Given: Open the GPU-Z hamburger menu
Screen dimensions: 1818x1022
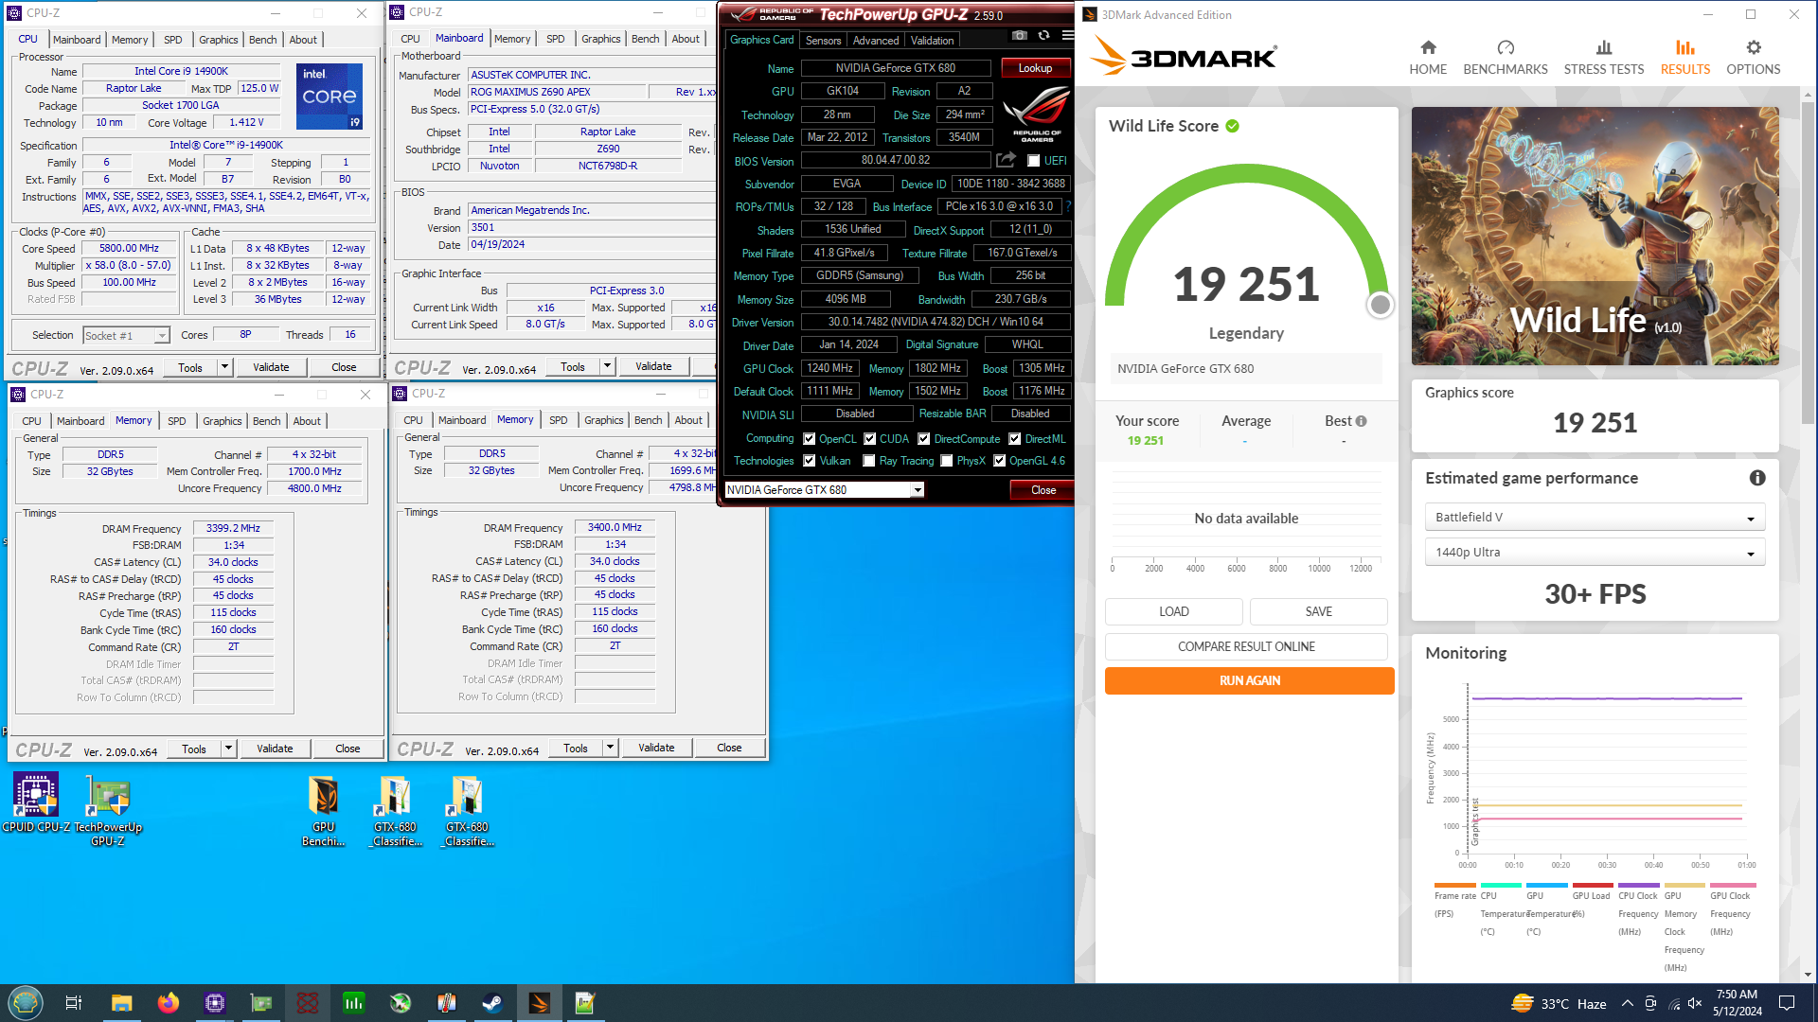Looking at the screenshot, I should [x=1067, y=36].
